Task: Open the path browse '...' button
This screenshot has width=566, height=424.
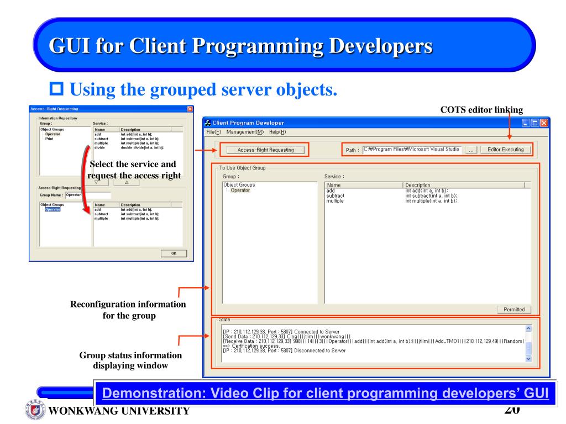Action: click(471, 150)
